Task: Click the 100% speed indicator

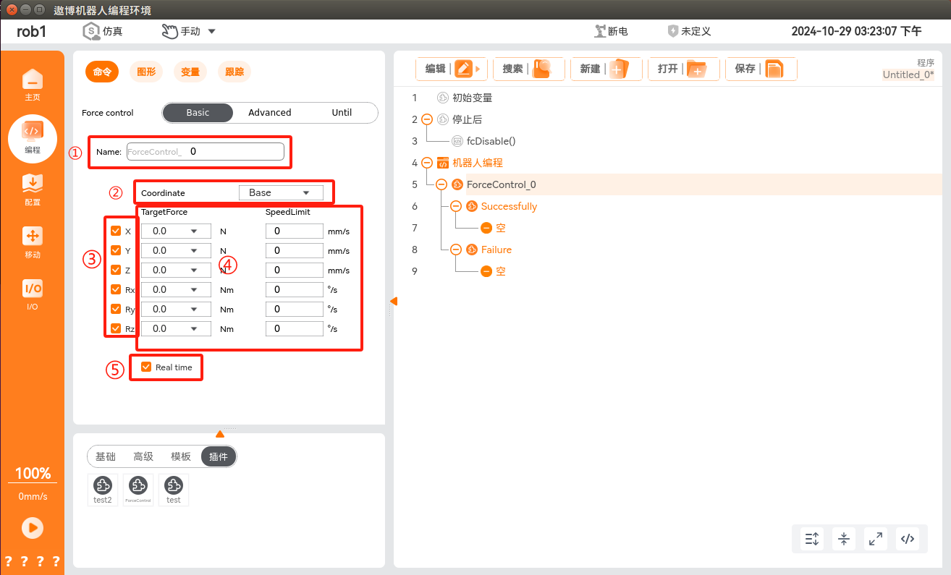Action: 33,474
